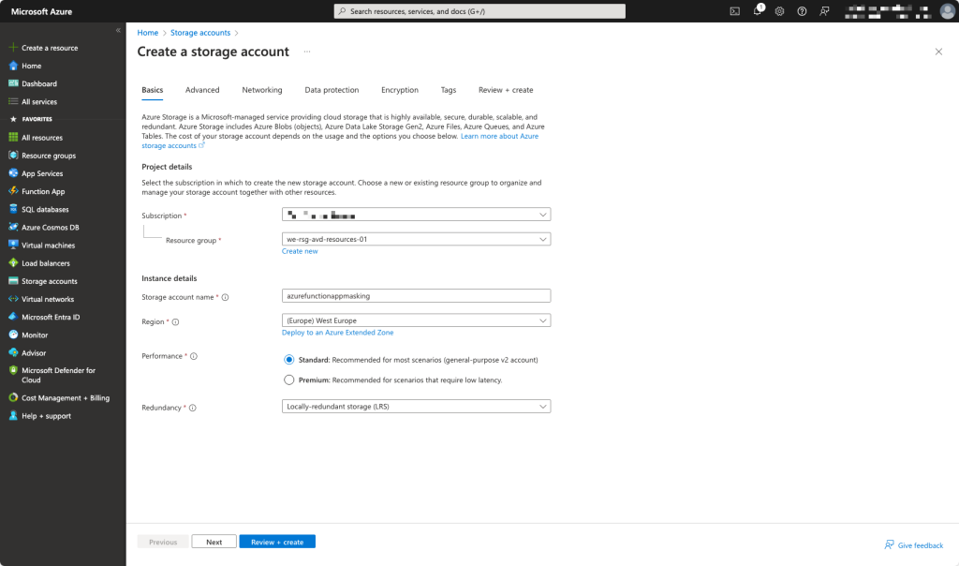Open Load balancers sidebar icon
This screenshot has width=959, height=566.
pos(13,263)
